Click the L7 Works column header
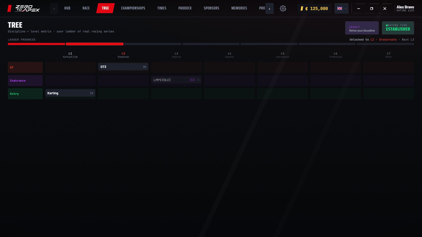422x237 pixels. point(389,55)
